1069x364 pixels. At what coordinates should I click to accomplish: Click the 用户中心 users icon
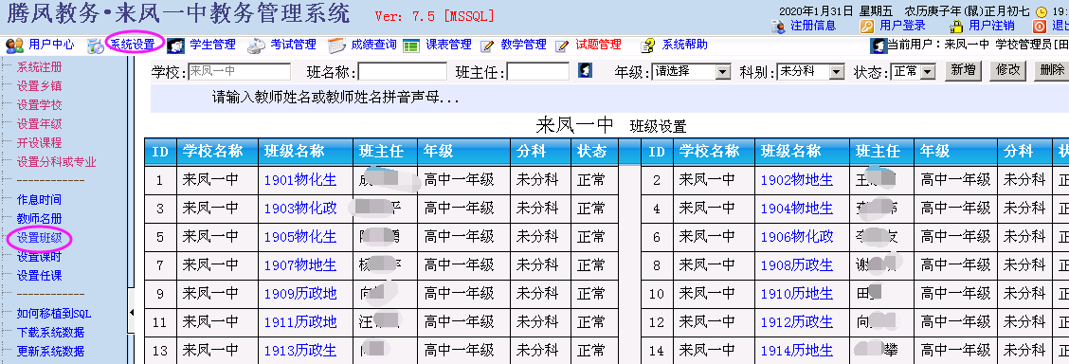(x=14, y=45)
